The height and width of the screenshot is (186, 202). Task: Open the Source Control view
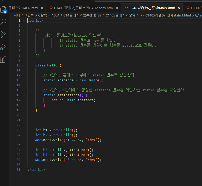(3, 35)
